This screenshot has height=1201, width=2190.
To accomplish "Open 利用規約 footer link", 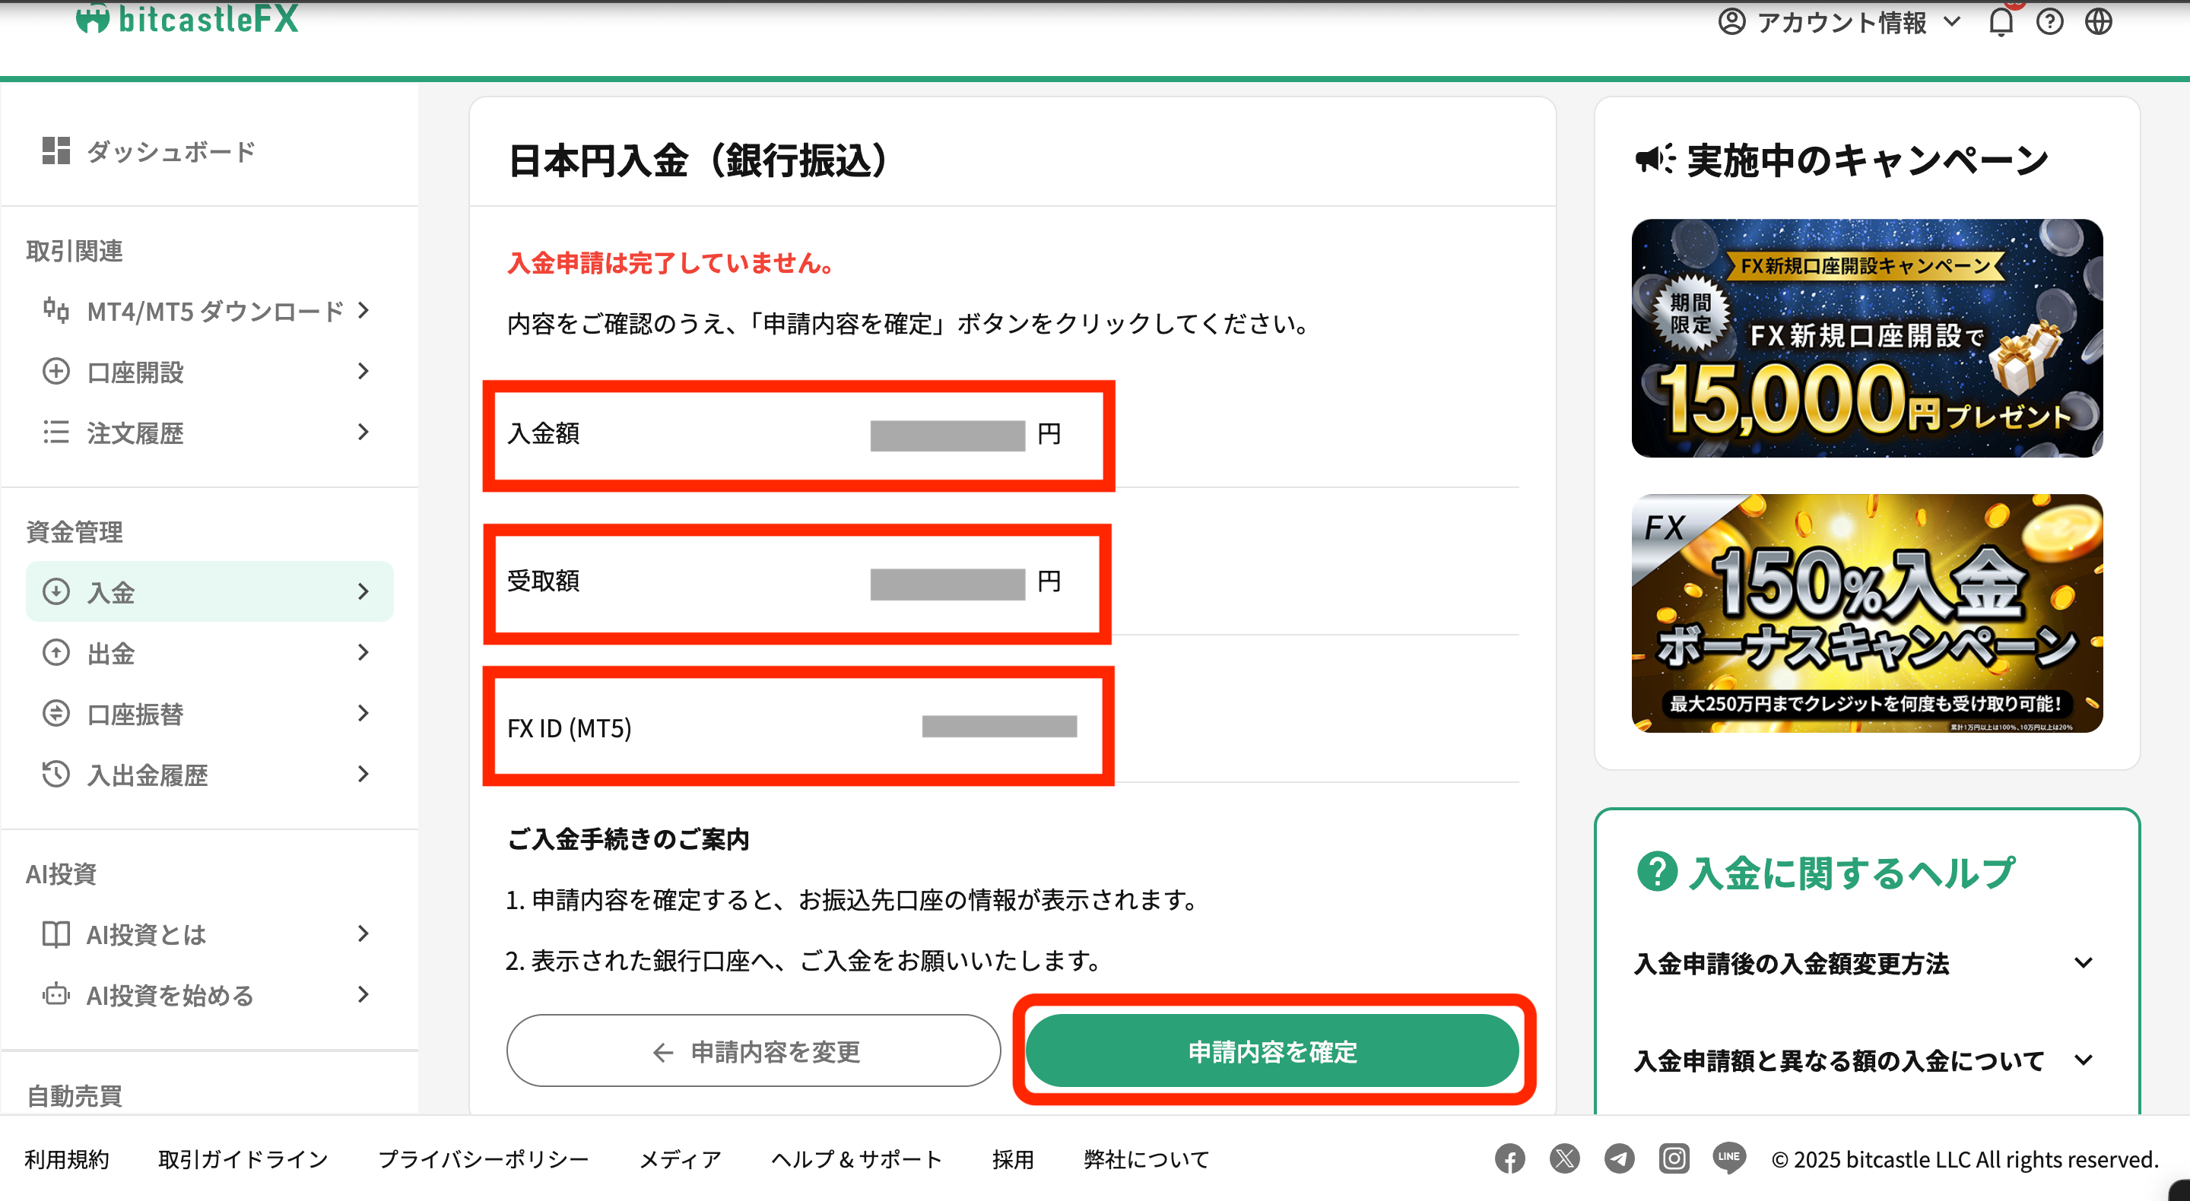I will pyautogui.click(x=67, y=1158).
